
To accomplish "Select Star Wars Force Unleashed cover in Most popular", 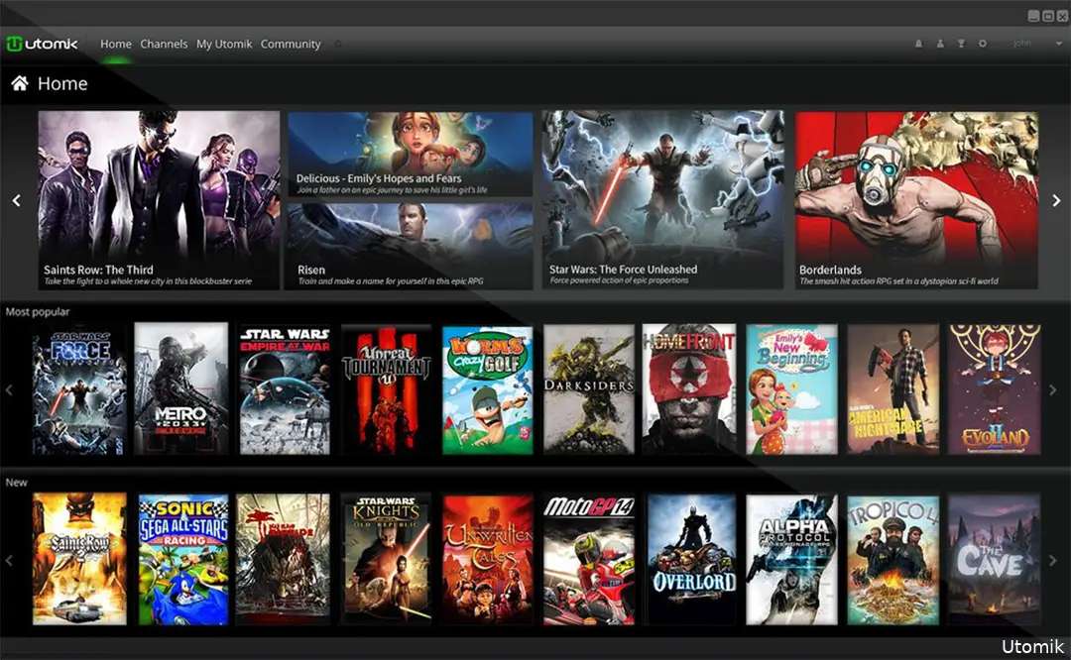I will pos(79,389).
